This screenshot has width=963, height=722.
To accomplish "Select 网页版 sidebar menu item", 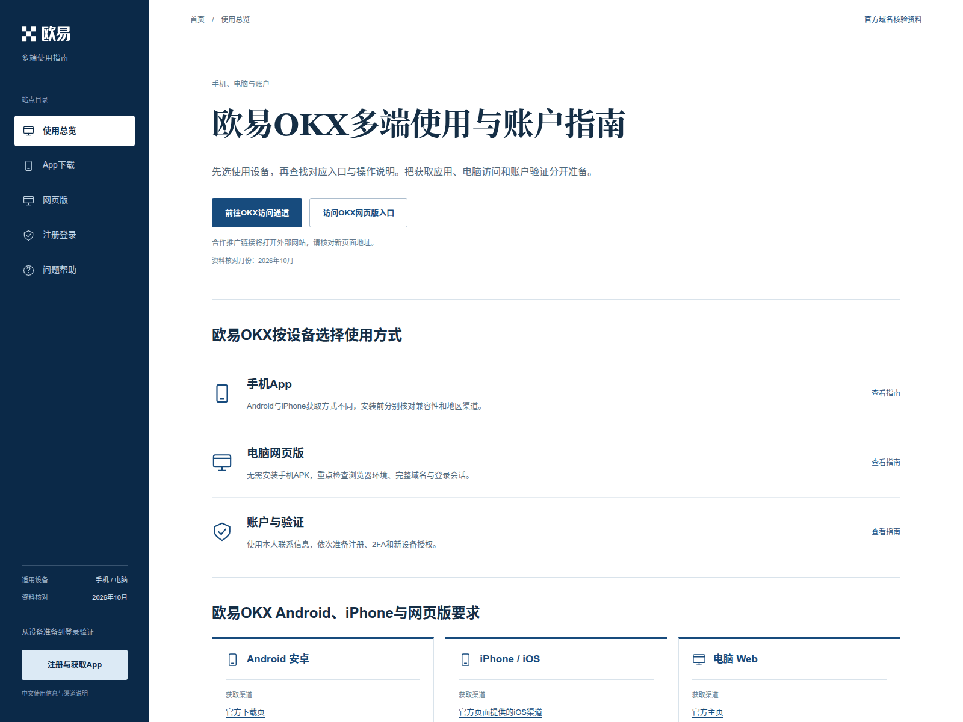I will point(75,200).
